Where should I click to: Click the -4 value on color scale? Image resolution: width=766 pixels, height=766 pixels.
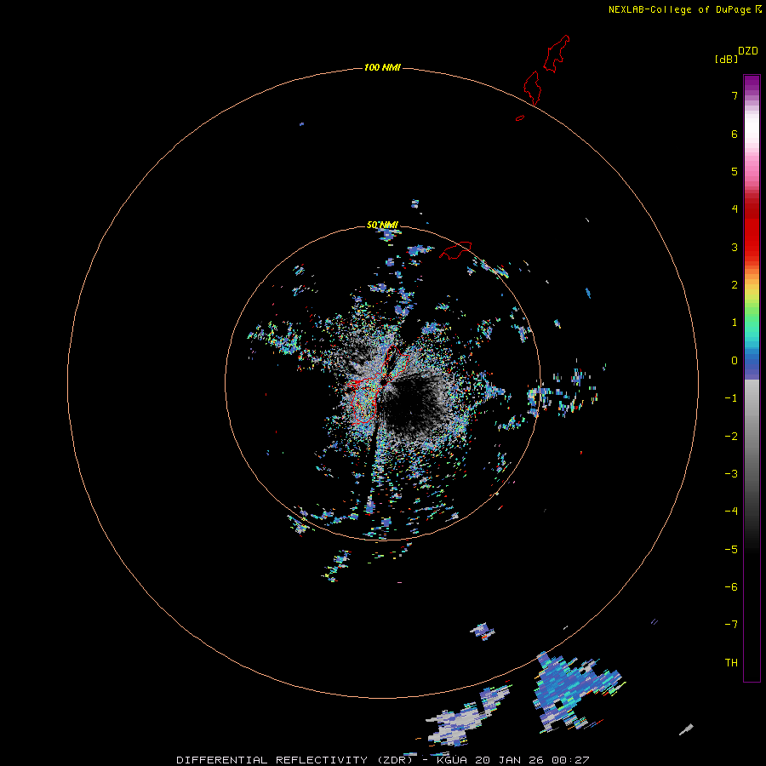(x=731, y=511)
